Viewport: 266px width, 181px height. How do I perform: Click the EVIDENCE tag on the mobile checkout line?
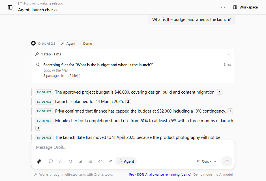44,121
